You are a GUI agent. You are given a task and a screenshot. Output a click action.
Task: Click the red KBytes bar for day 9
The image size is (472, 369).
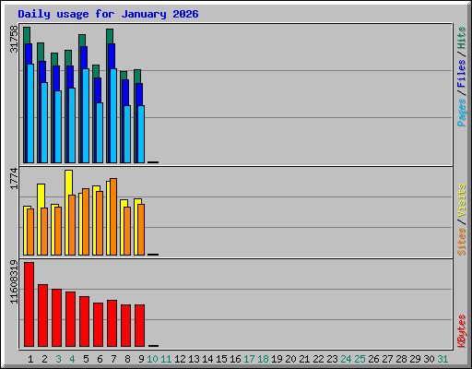pyautogui.click(x=139, y=326)
